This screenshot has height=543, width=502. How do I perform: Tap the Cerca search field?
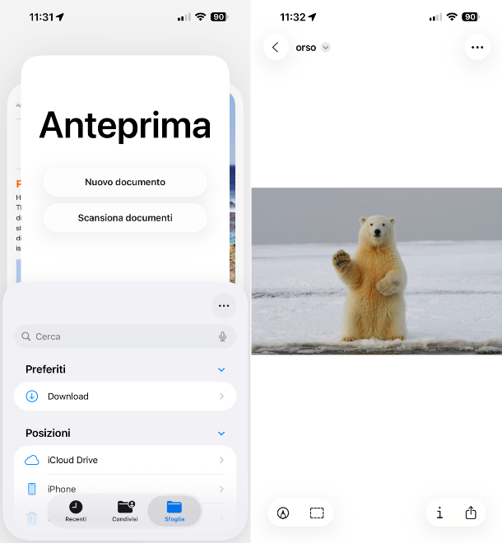point(125,336)
